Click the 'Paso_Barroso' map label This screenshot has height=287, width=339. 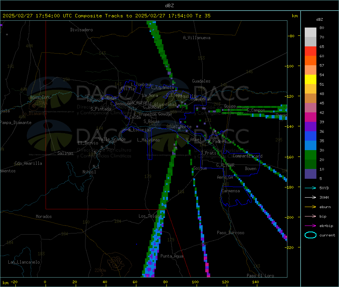[x=231, y=233]
